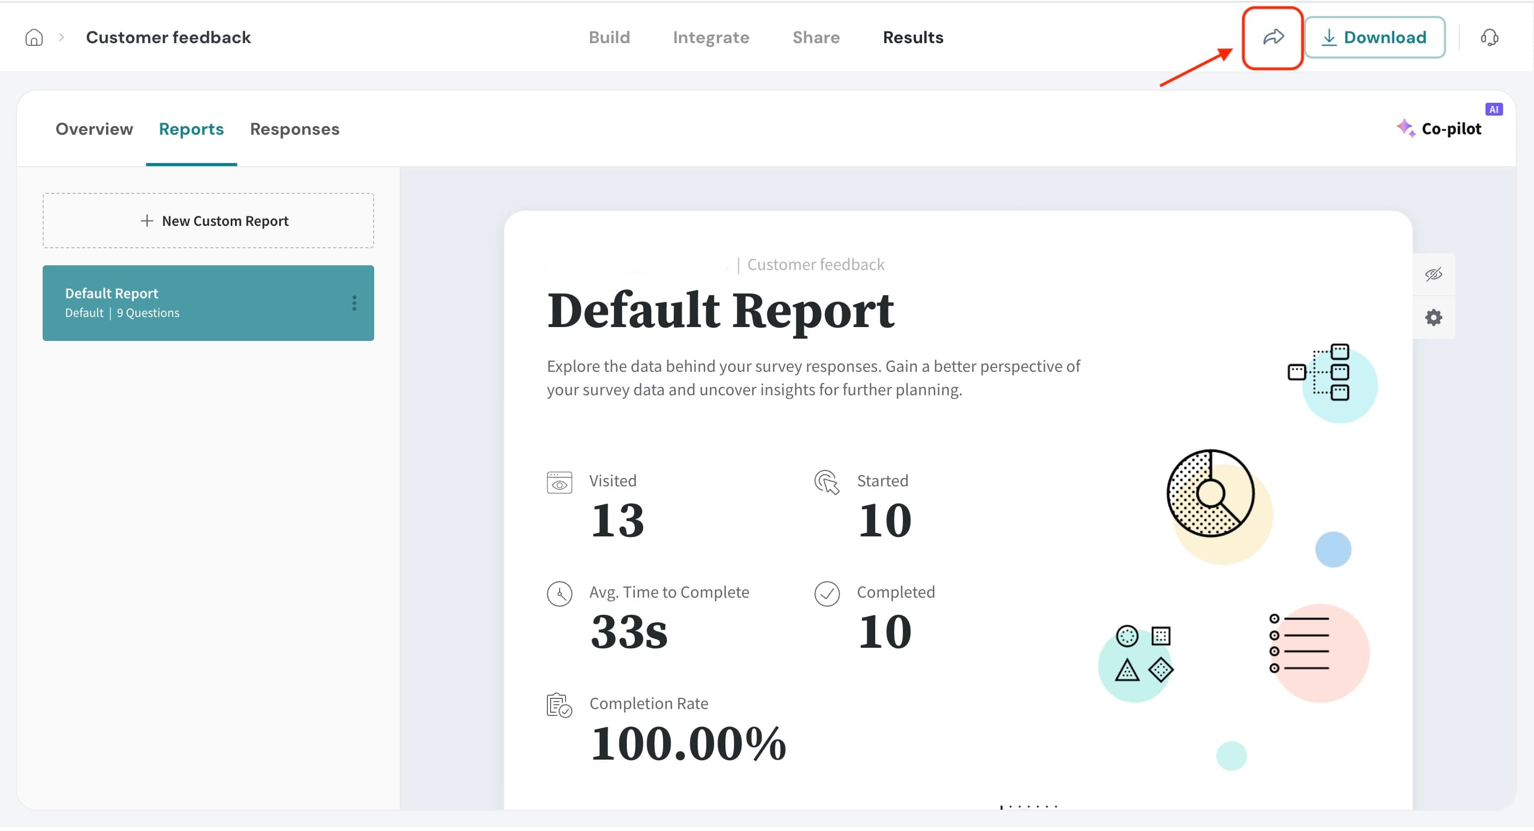
Task: Toggle report visibility with crossed-eye icon
Action: pos(1433,274)
